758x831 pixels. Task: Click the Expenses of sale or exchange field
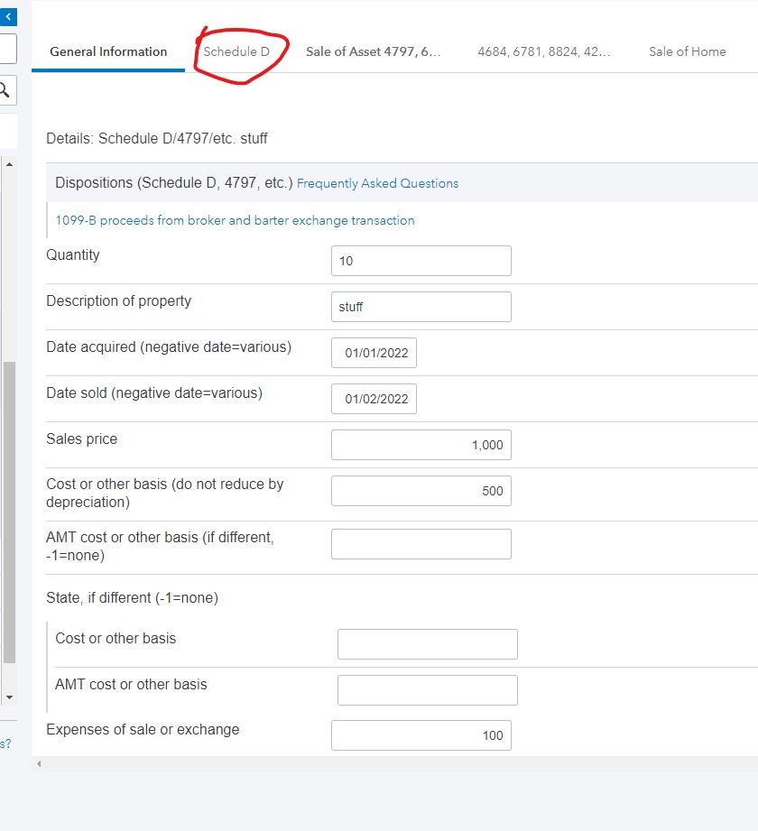pyautogui.click(x=421, y=735)
